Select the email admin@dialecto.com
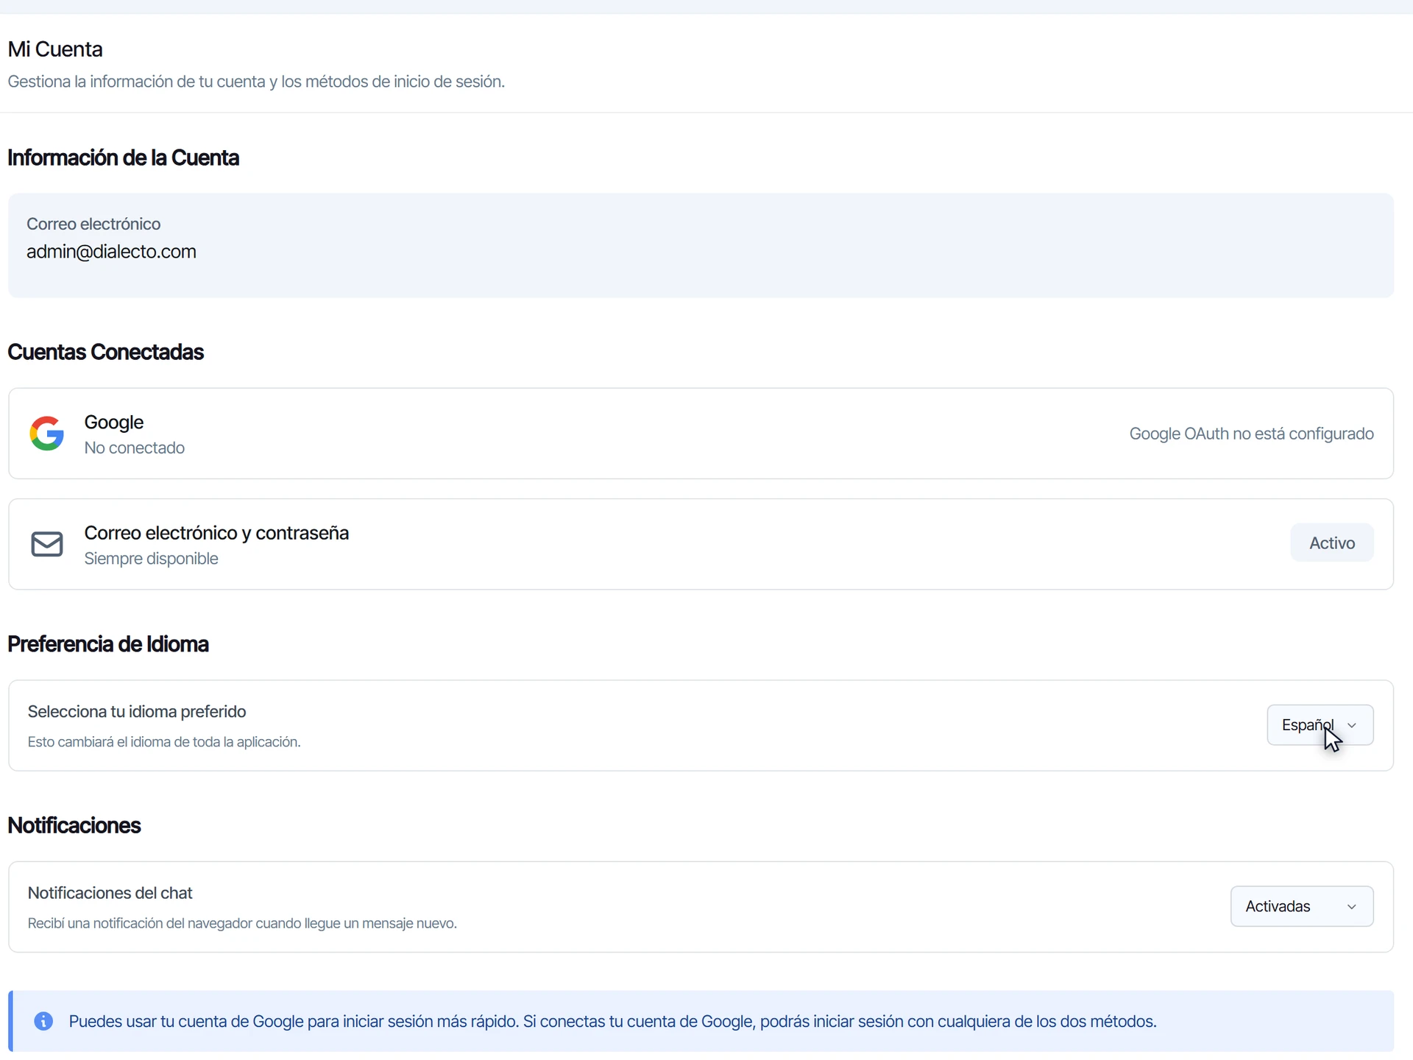The image size is (1413, 1060). [x=111, y=252]
